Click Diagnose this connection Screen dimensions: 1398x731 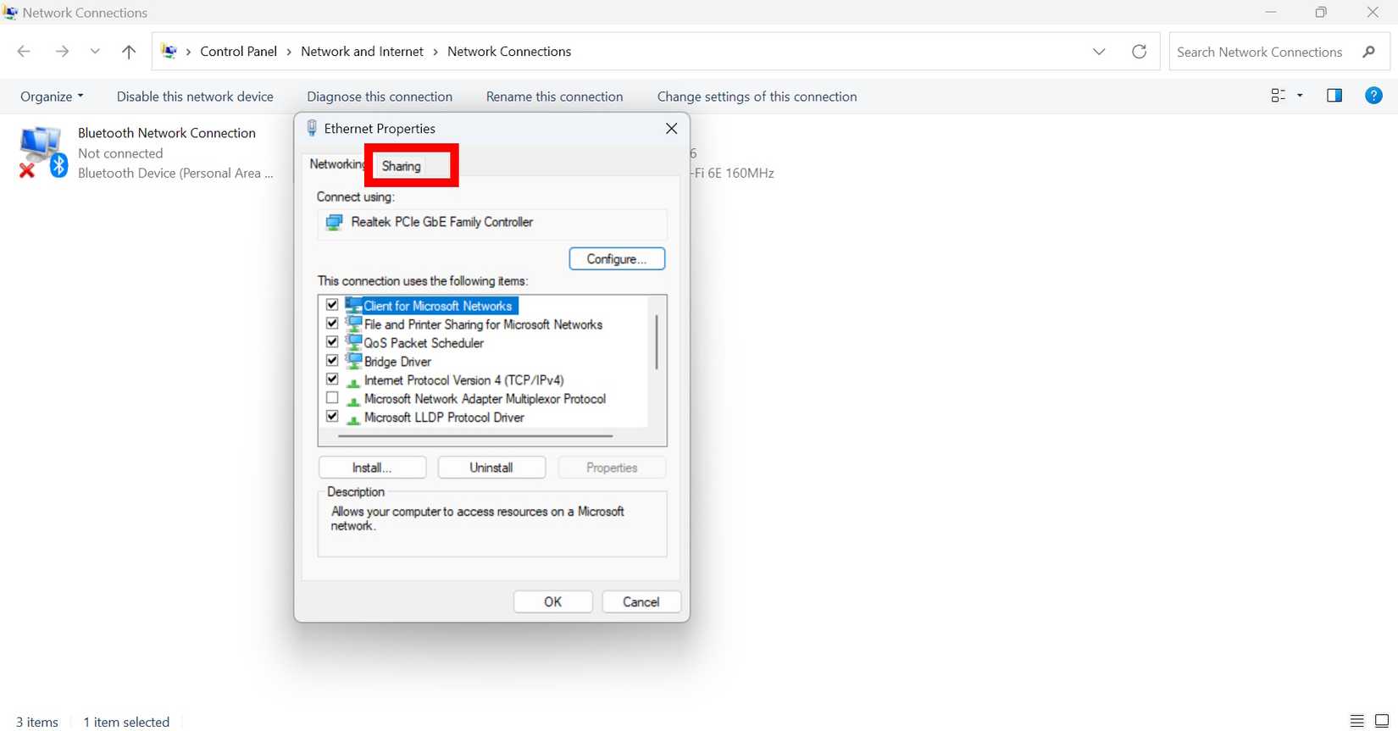[380, 97]
